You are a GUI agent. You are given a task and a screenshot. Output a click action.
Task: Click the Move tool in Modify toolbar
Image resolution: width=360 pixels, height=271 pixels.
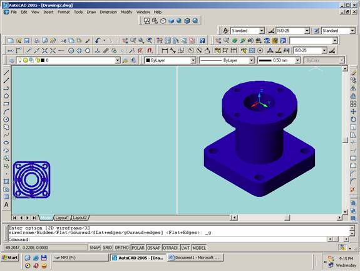(353, 112)
